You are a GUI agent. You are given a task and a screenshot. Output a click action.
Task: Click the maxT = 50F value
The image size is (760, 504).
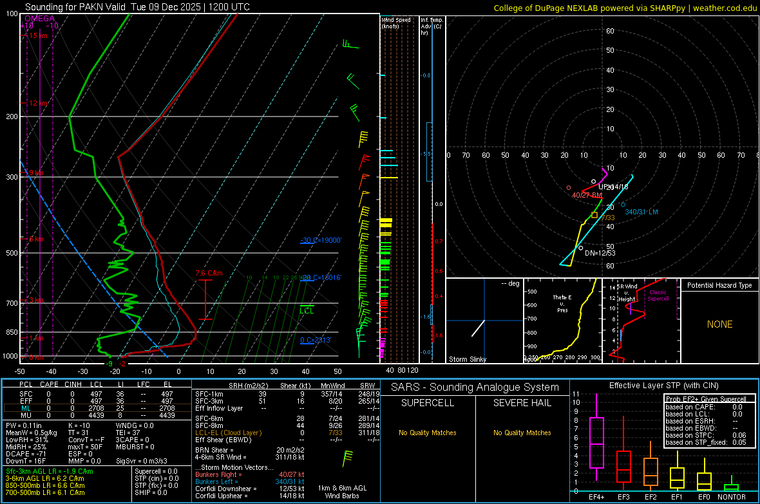[85, 447]
